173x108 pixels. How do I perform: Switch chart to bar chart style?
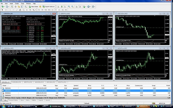click(x=58, y=7)
